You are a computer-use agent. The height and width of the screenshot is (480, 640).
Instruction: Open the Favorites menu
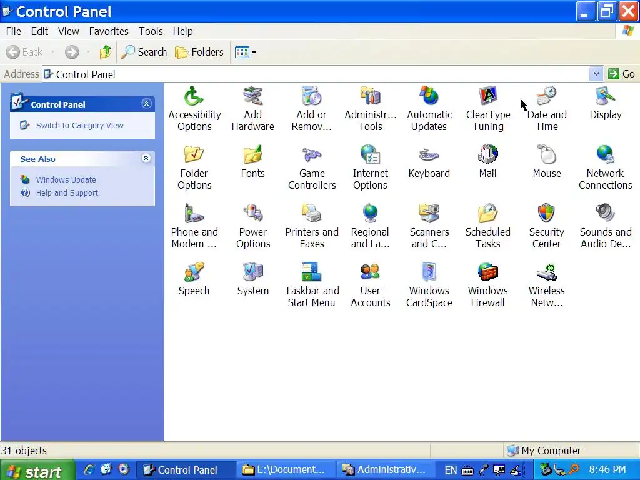[109, 31]
